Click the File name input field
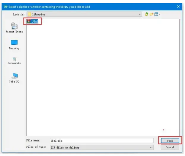 pos(102,141)
